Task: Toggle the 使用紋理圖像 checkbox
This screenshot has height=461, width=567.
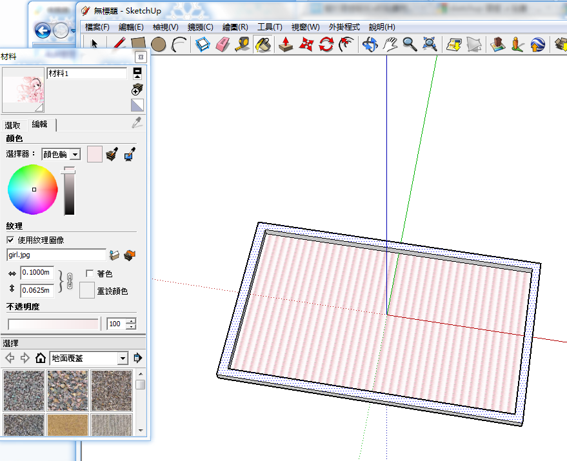Action: click(10, 240)
